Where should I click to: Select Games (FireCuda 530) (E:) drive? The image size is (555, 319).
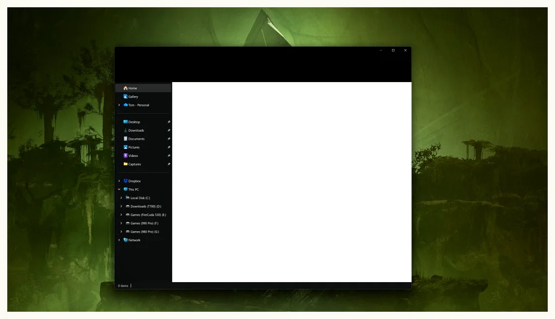pos(148,215)
